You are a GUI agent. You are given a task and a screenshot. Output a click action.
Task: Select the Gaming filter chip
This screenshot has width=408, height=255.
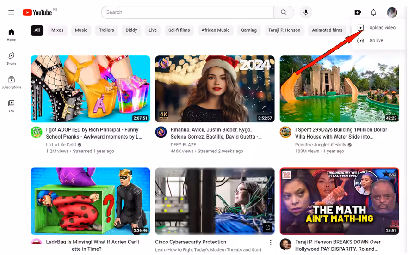[249, 30]
